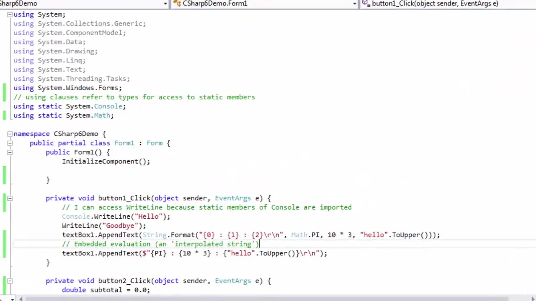The height and width of the screenshot is (301, 536).
Task: Click the comment 'I can access WriteLine because...'
Action: tap(207, 208)
